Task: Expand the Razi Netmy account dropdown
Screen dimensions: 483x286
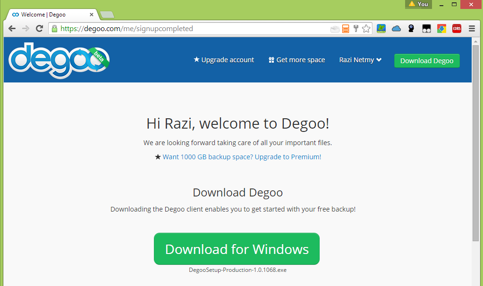Action: pos(360,60)
